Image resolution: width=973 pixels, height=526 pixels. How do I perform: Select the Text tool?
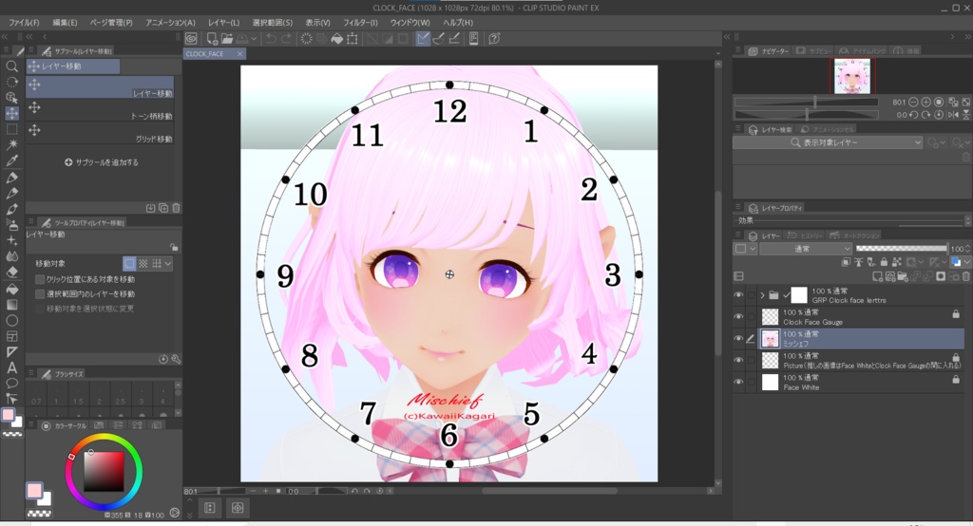[11, 367]
